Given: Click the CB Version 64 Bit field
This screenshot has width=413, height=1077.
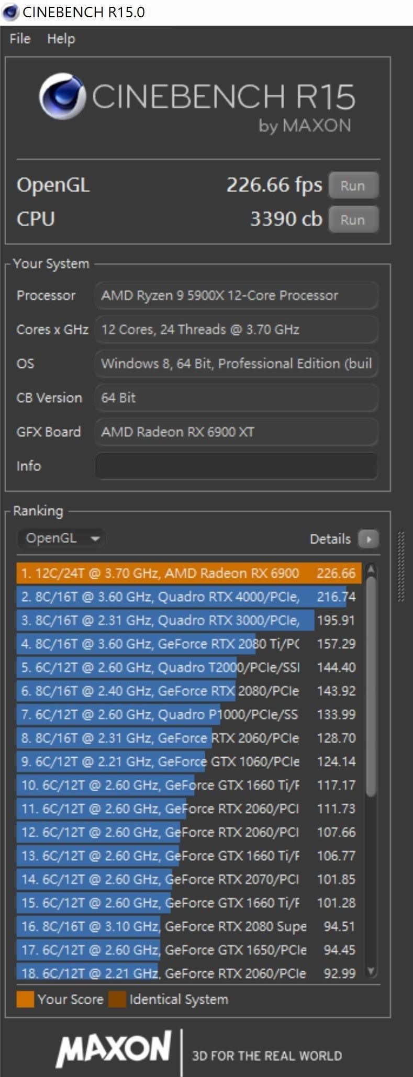Looking at the screenshot, I should pos(236,398).
